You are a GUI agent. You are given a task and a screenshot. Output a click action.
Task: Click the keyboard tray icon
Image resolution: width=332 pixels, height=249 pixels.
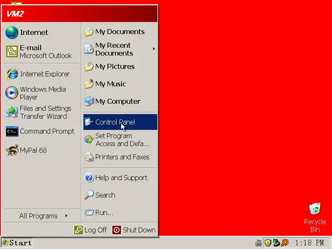click(259, 243)
